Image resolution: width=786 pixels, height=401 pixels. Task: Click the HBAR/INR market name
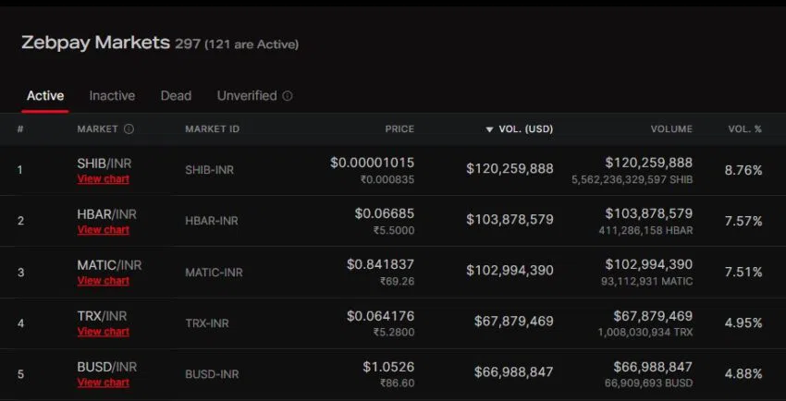[x=106, y=214]
